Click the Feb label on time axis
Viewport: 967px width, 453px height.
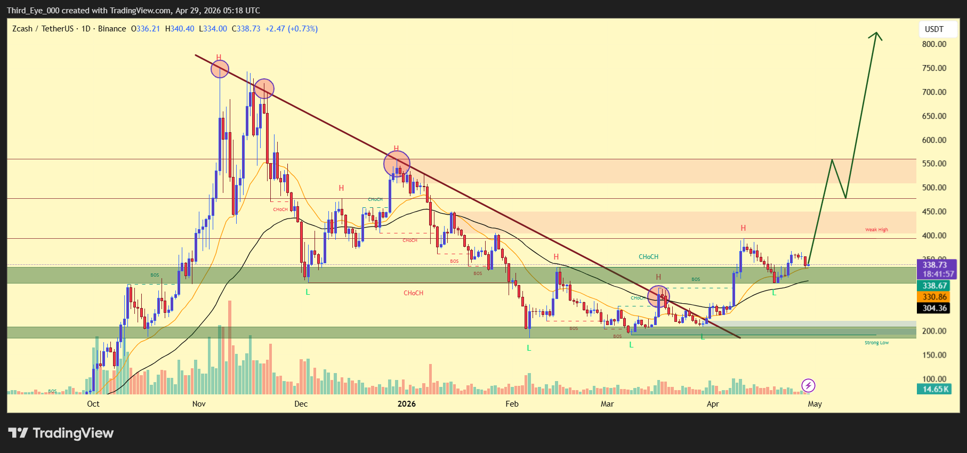pyautogui.click(x=512, y=404)
